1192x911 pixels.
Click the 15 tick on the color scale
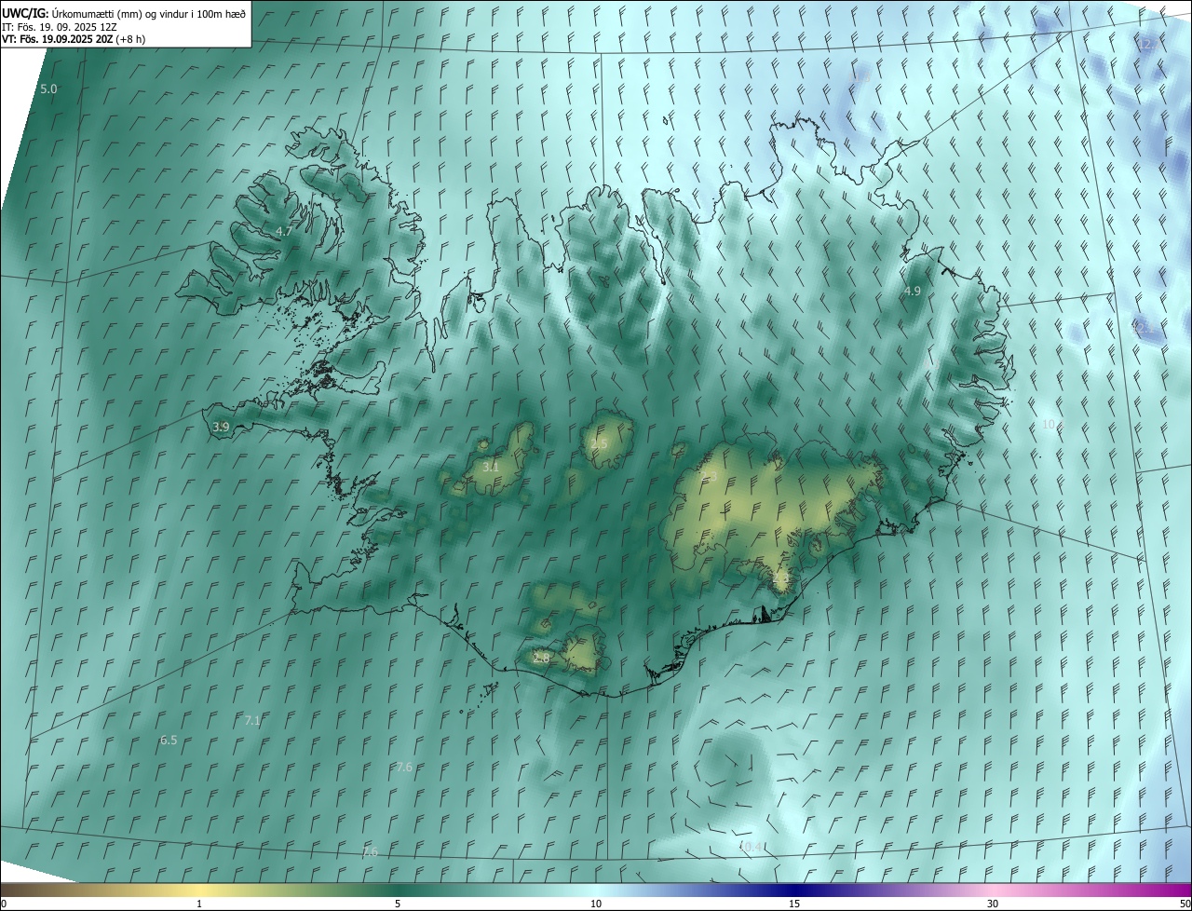tap(794, 904)
